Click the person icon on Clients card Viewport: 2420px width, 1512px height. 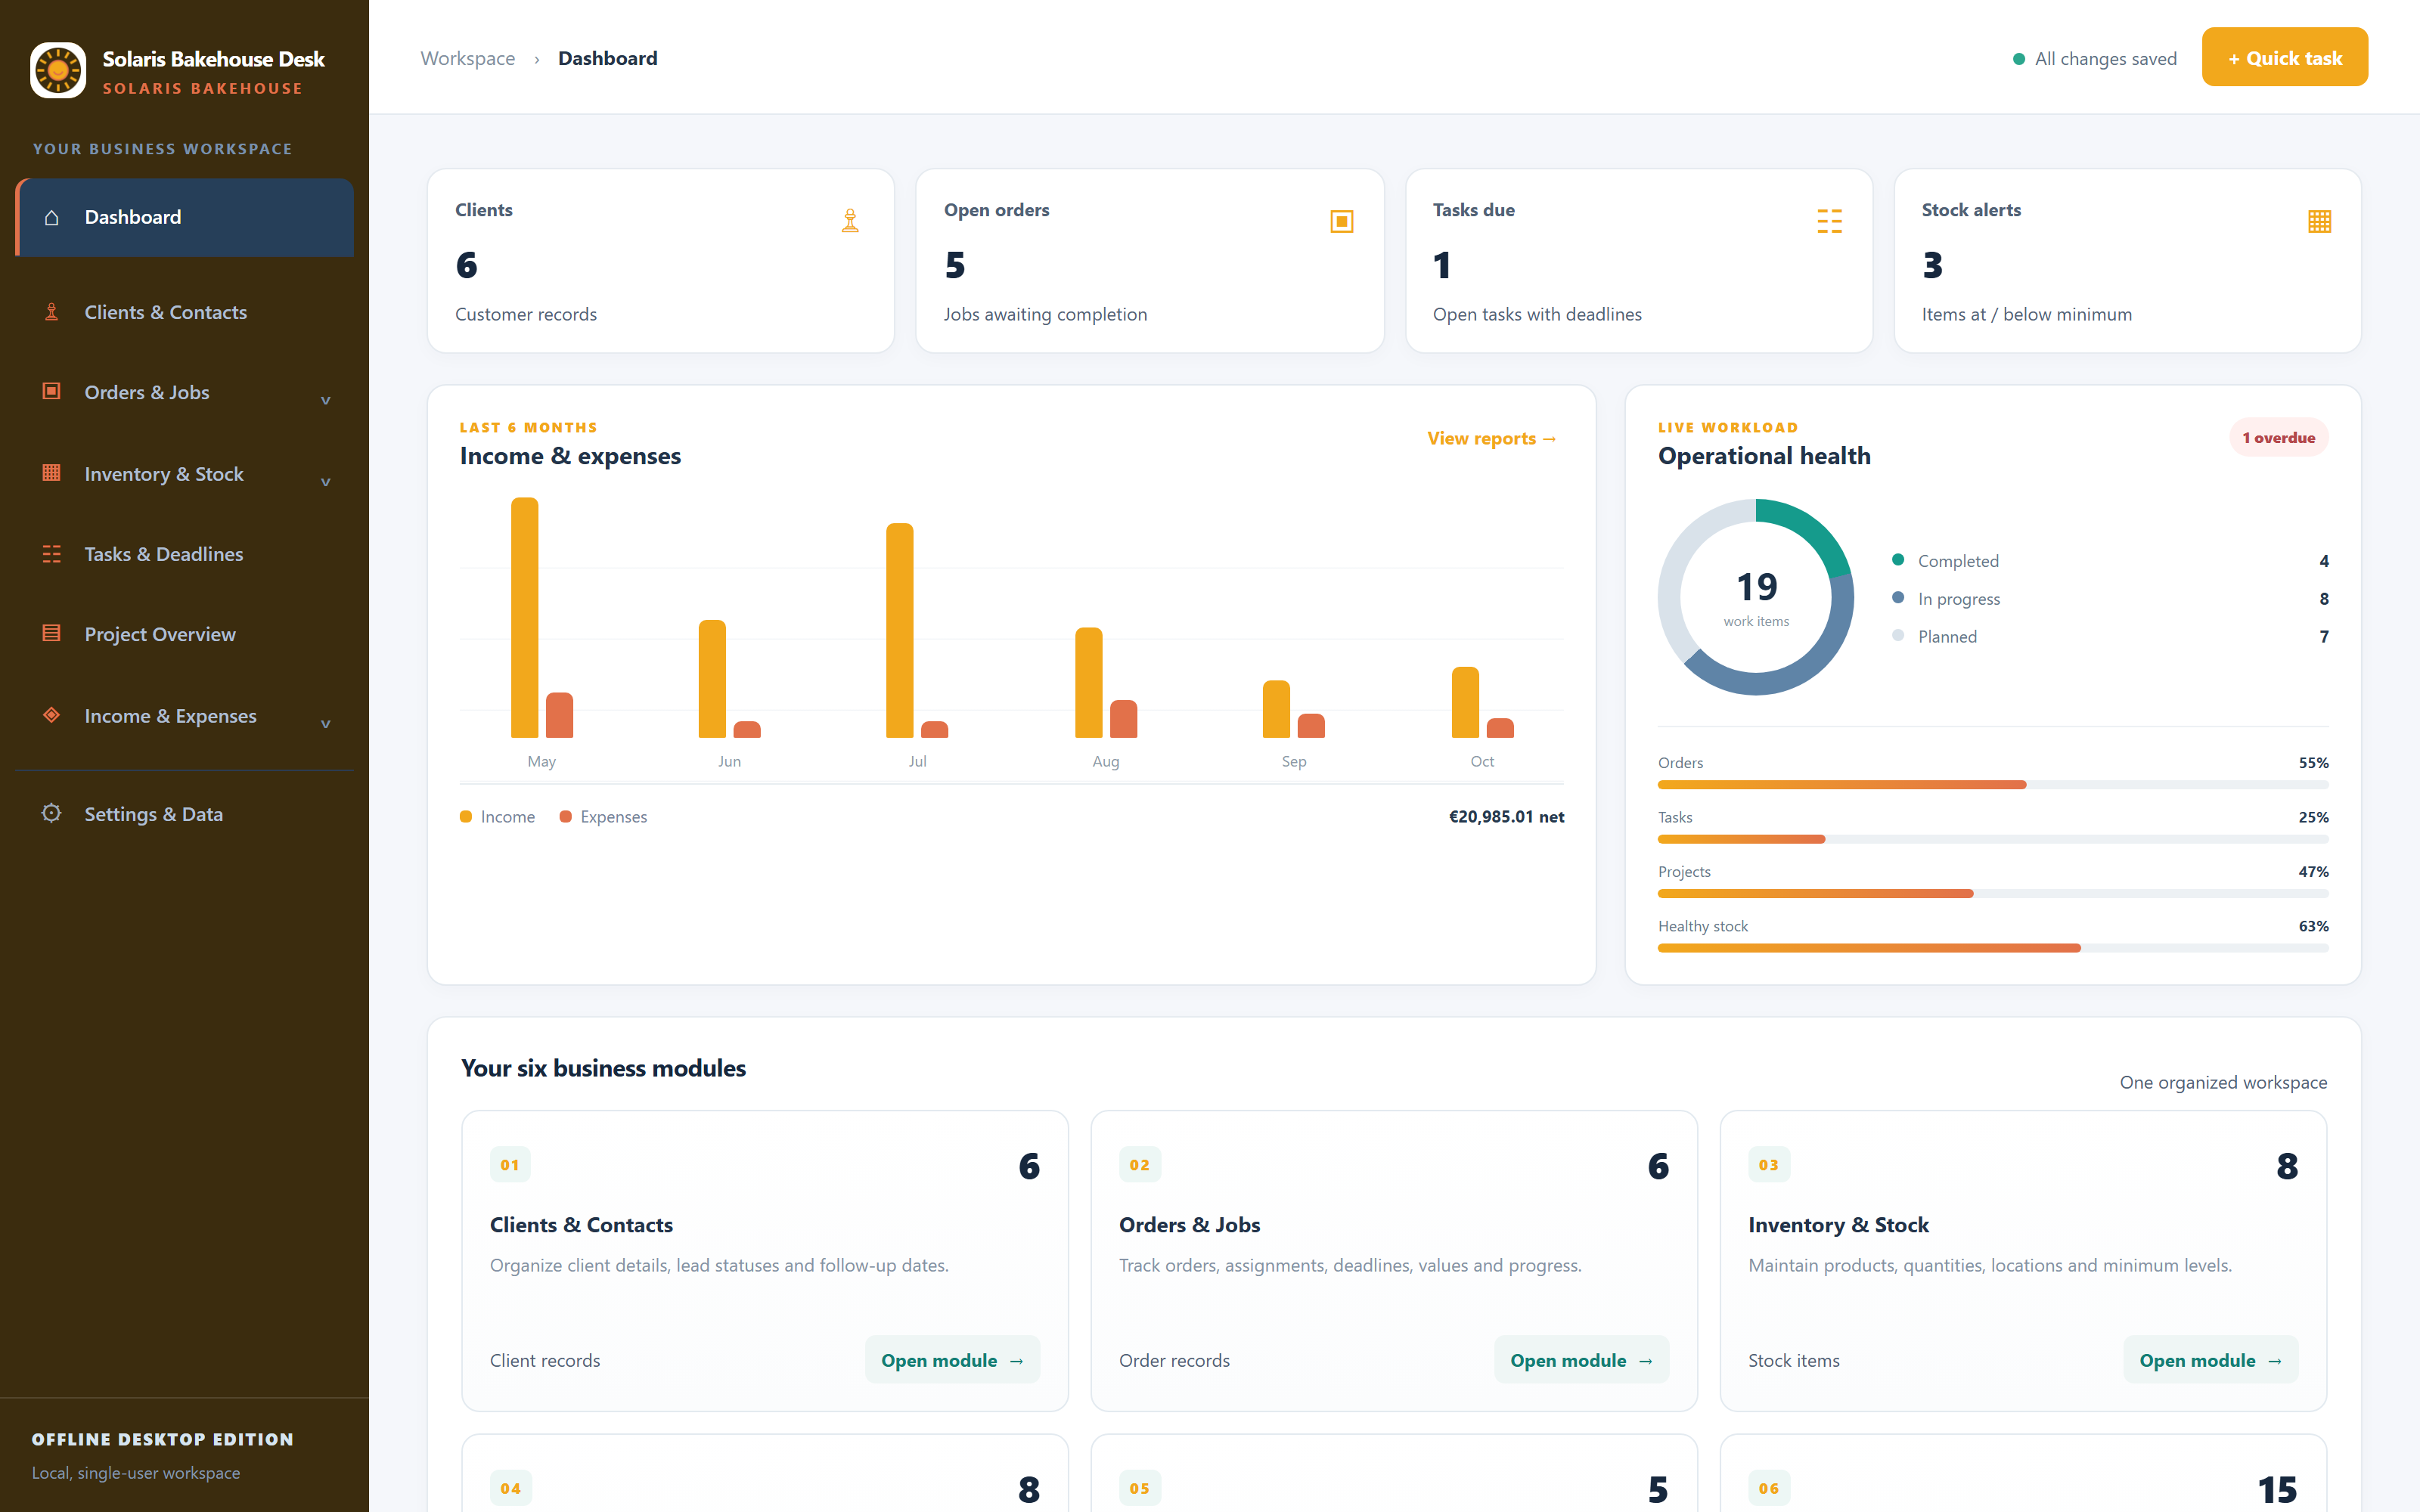[850, 221]
